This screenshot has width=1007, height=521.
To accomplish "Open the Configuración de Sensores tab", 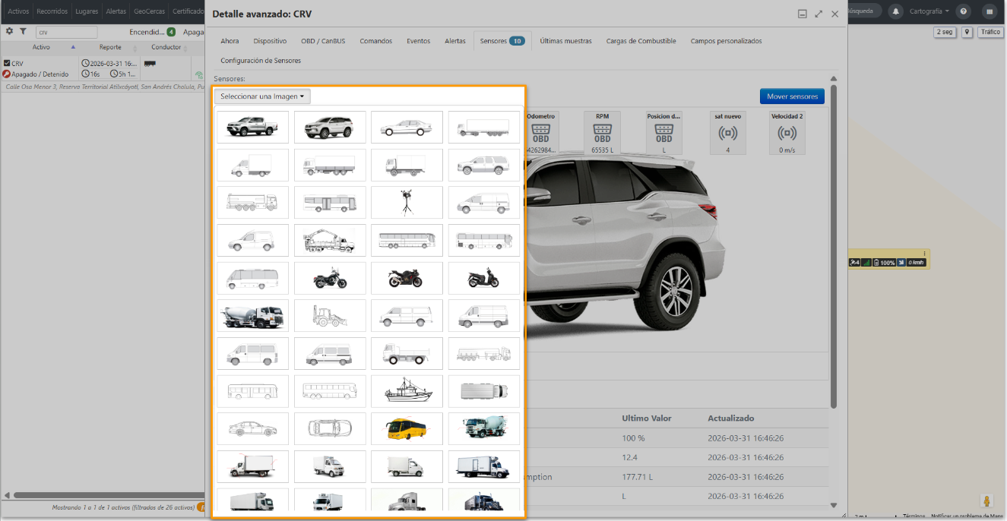I will (x=261, y=60).
